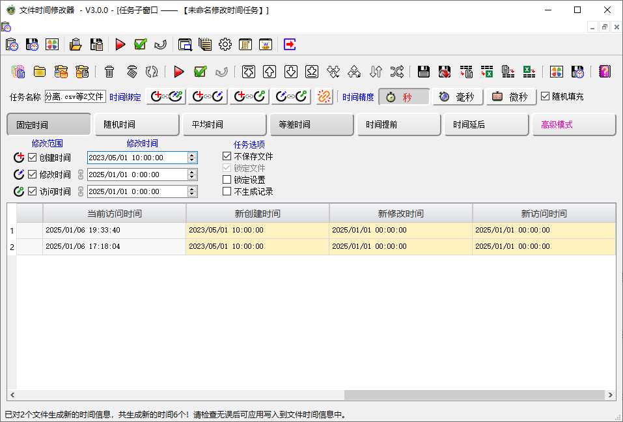
Task: Click the spinner on 访问时间 date field
Action: coord(191,191)
